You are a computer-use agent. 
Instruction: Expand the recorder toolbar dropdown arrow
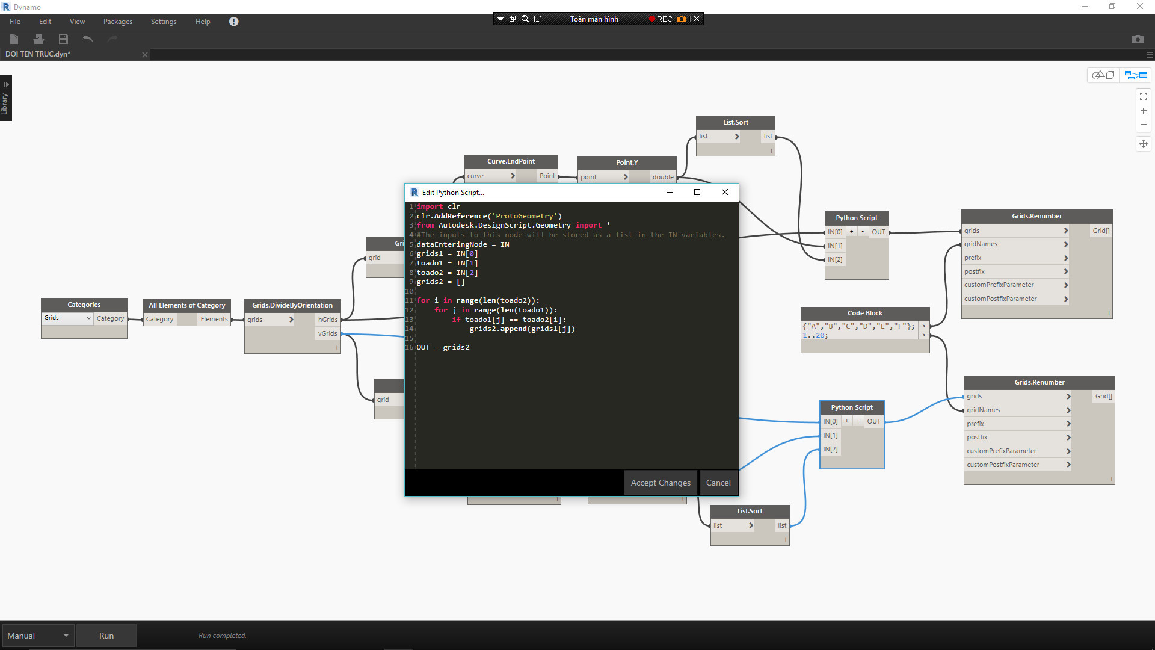click(500, 19)
